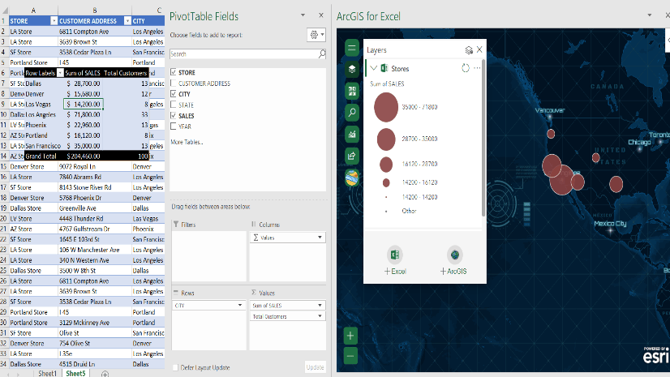Open PivotTable Fields task pane options arrow
Viewport: 670px width, 377px height.
pyautogui.click(x=303, y=15)
